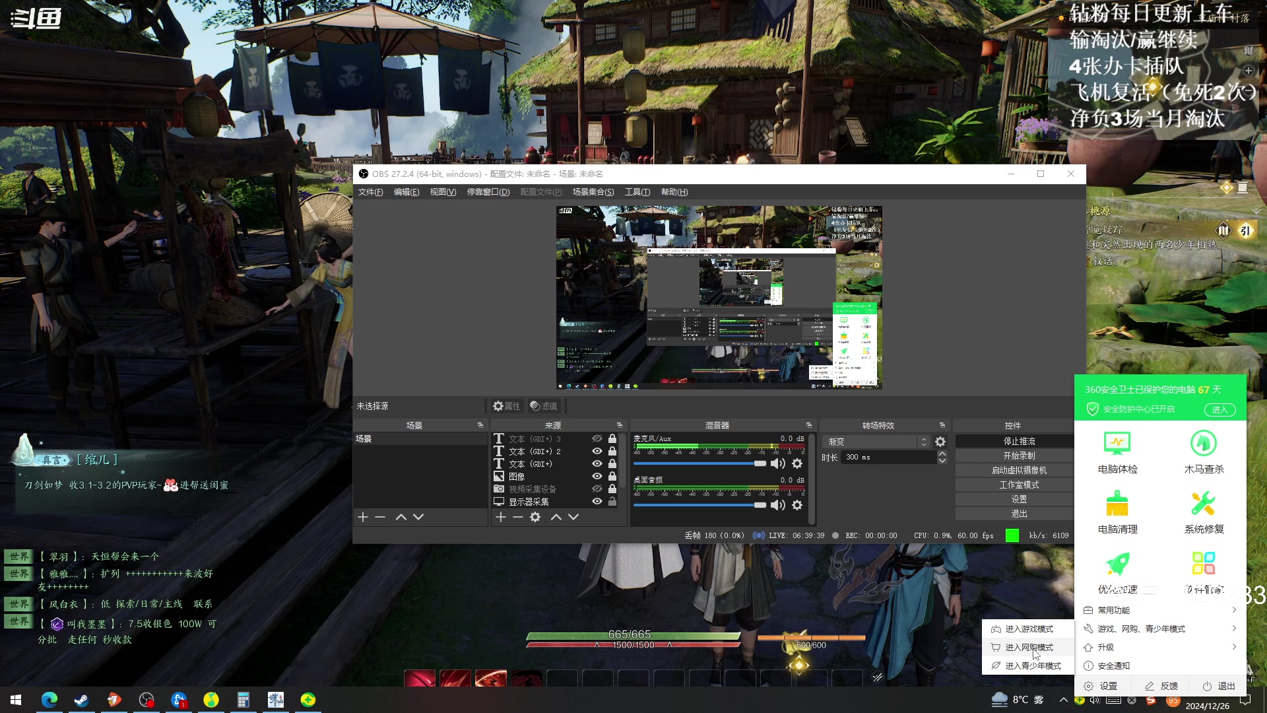Open the 停靠窗口(D) menu
The height and width of the screenshot is (713, 1267).
click(x=488, y=192)
